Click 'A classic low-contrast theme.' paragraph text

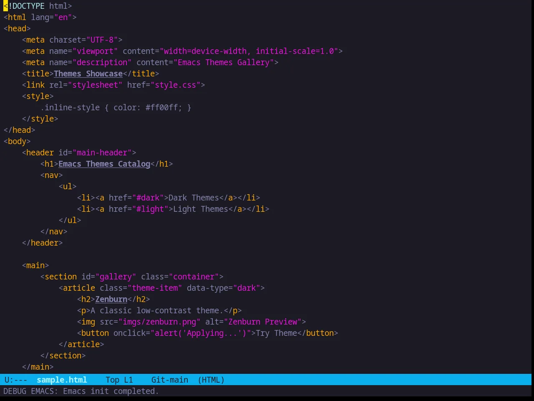pos(157,310)
